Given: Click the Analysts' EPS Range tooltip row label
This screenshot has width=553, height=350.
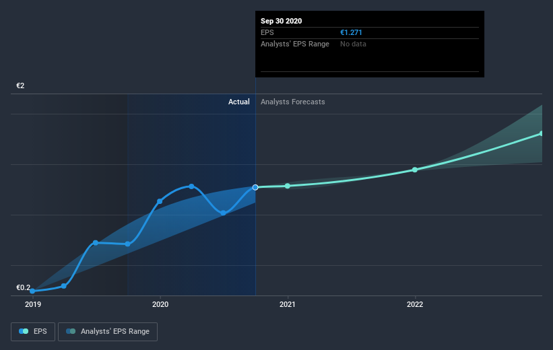Looking at the screenshot, I should [295, 44].
